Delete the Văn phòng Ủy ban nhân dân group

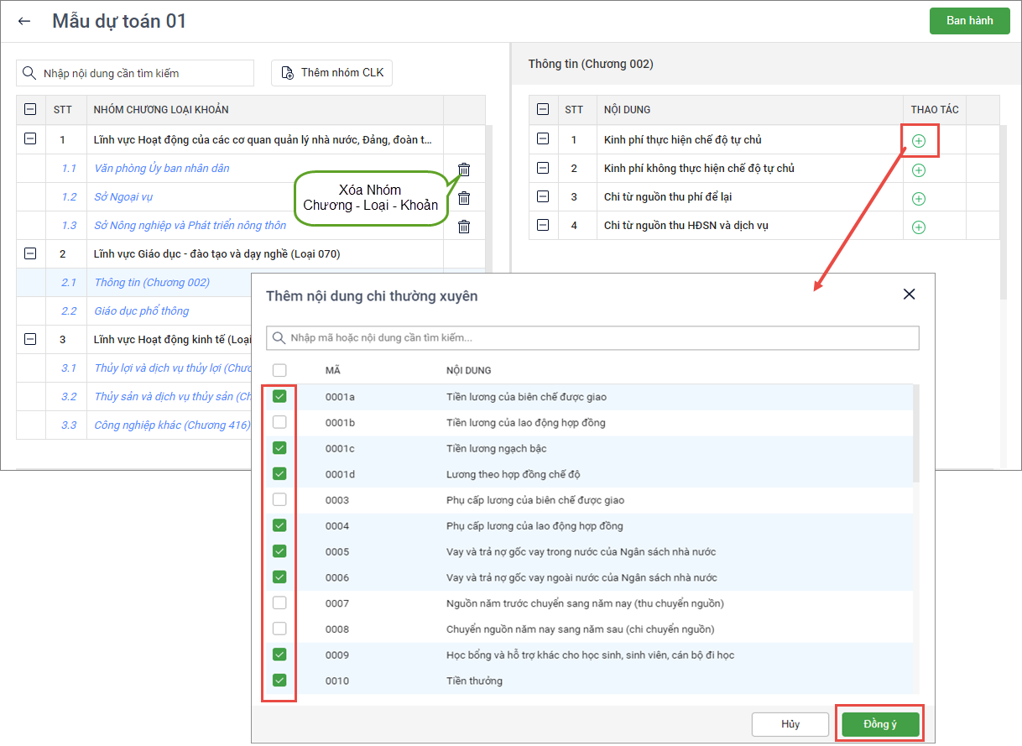point(464,170)
